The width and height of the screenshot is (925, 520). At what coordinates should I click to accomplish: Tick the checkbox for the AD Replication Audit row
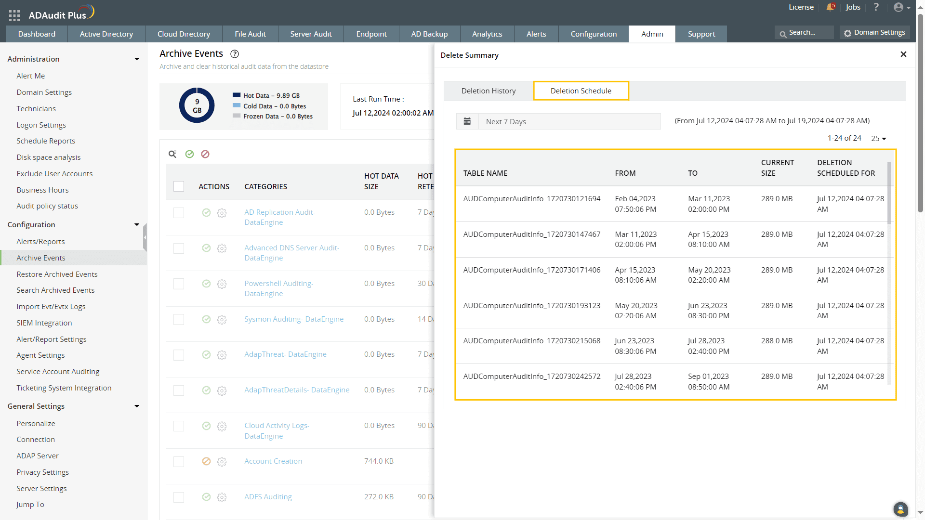[179, 213]
